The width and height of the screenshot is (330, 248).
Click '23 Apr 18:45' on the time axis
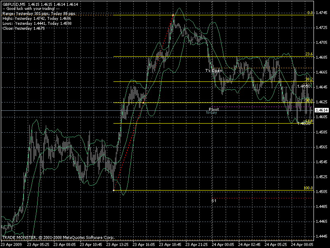(170, 245)
